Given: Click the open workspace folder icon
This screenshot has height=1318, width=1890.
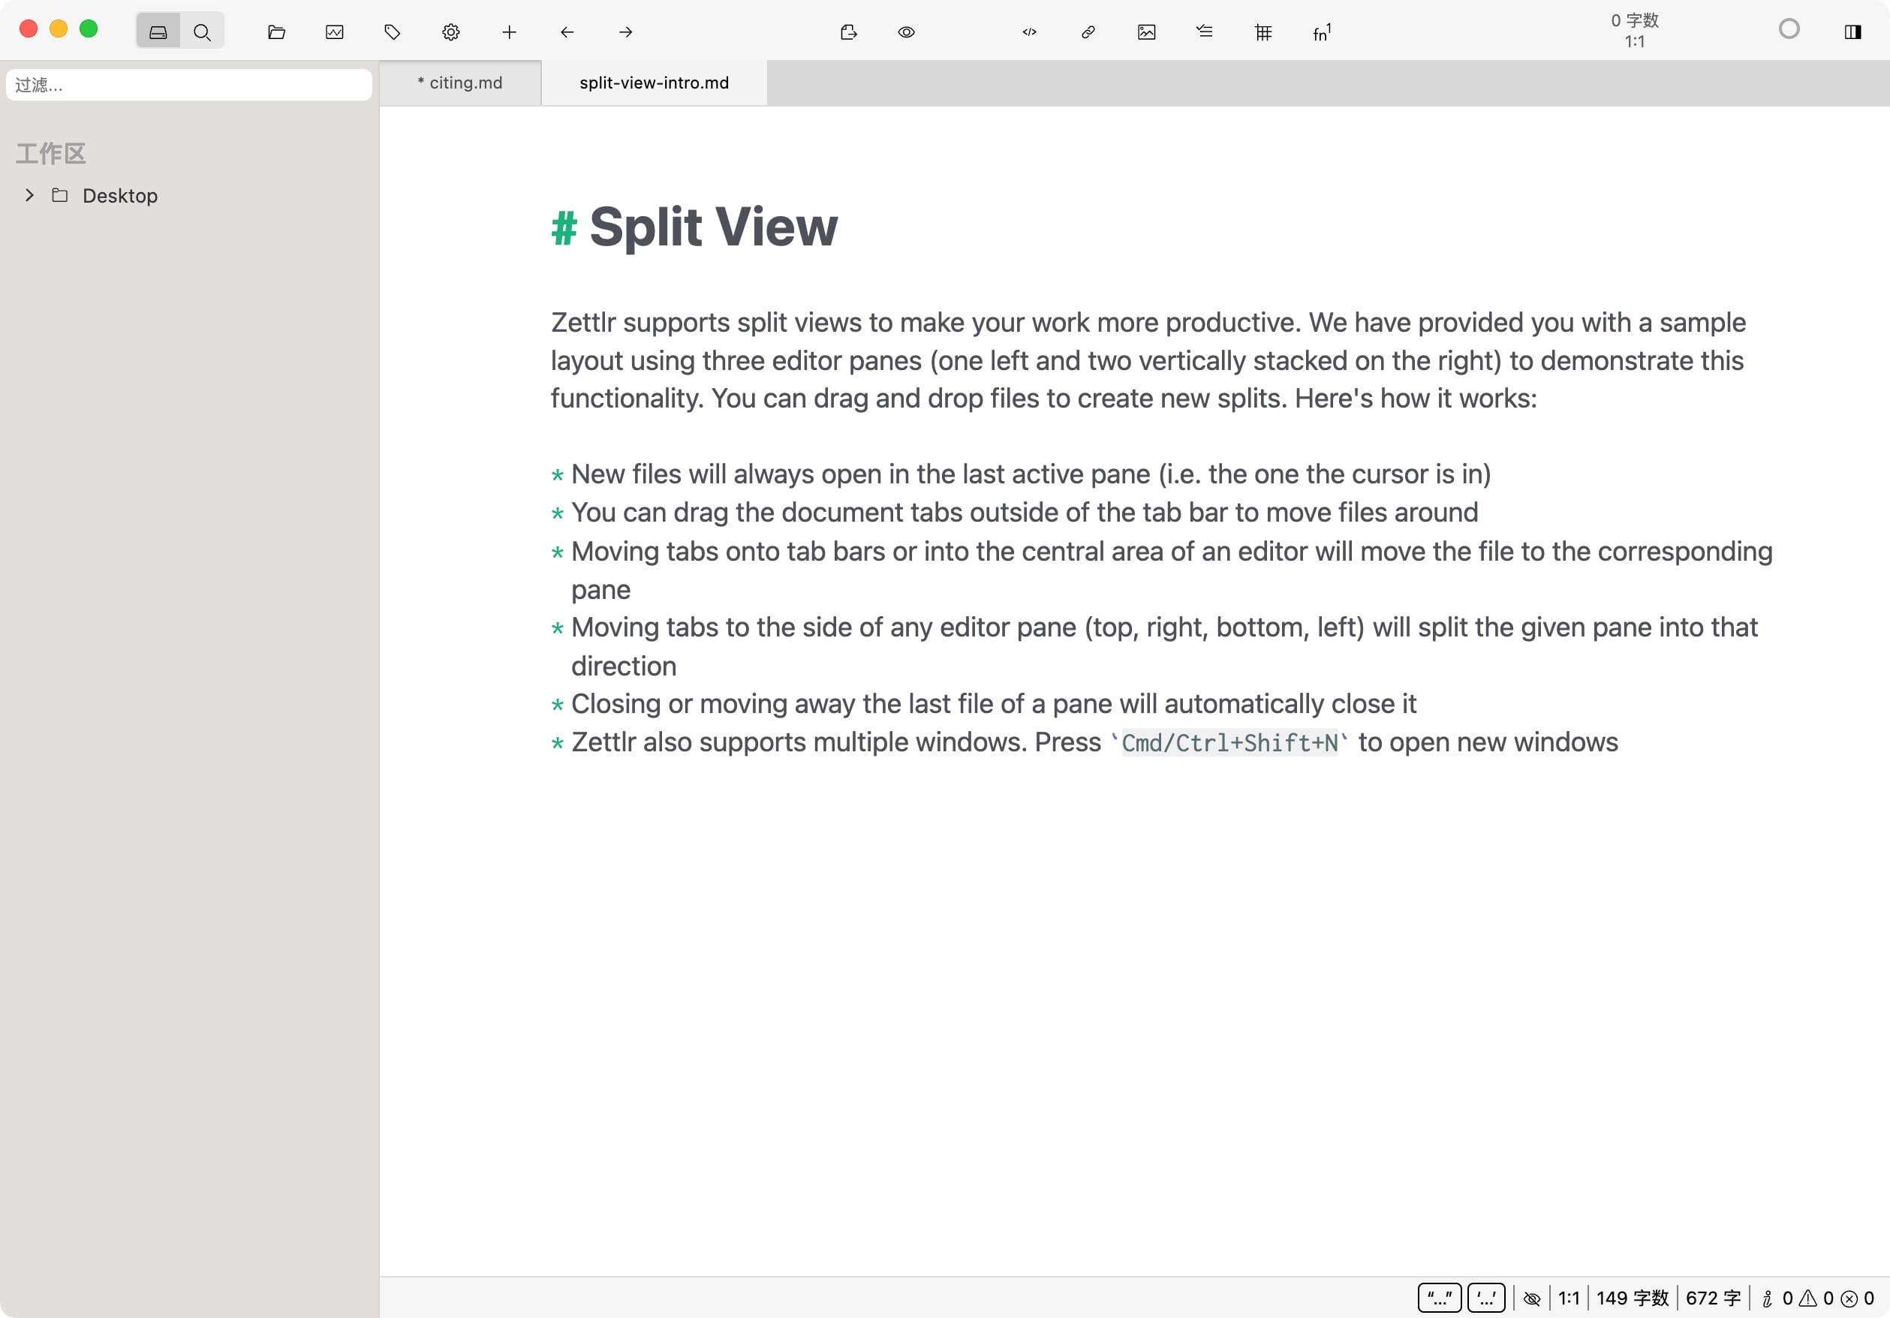Looking at the screenshot, I should point(276,32).
